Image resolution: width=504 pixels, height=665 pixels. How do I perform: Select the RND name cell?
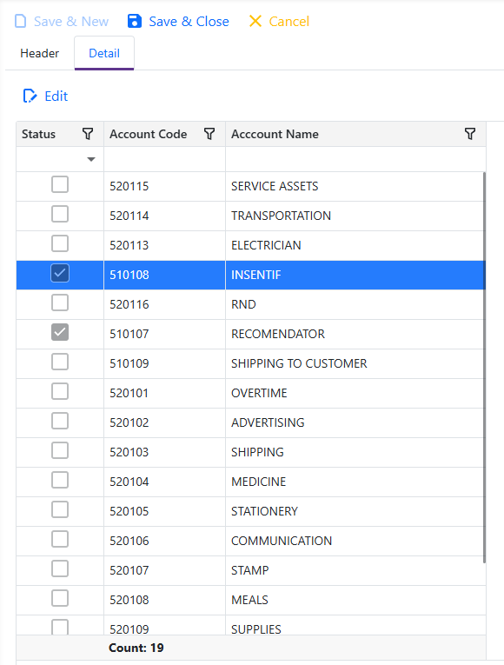coord(355,304)
